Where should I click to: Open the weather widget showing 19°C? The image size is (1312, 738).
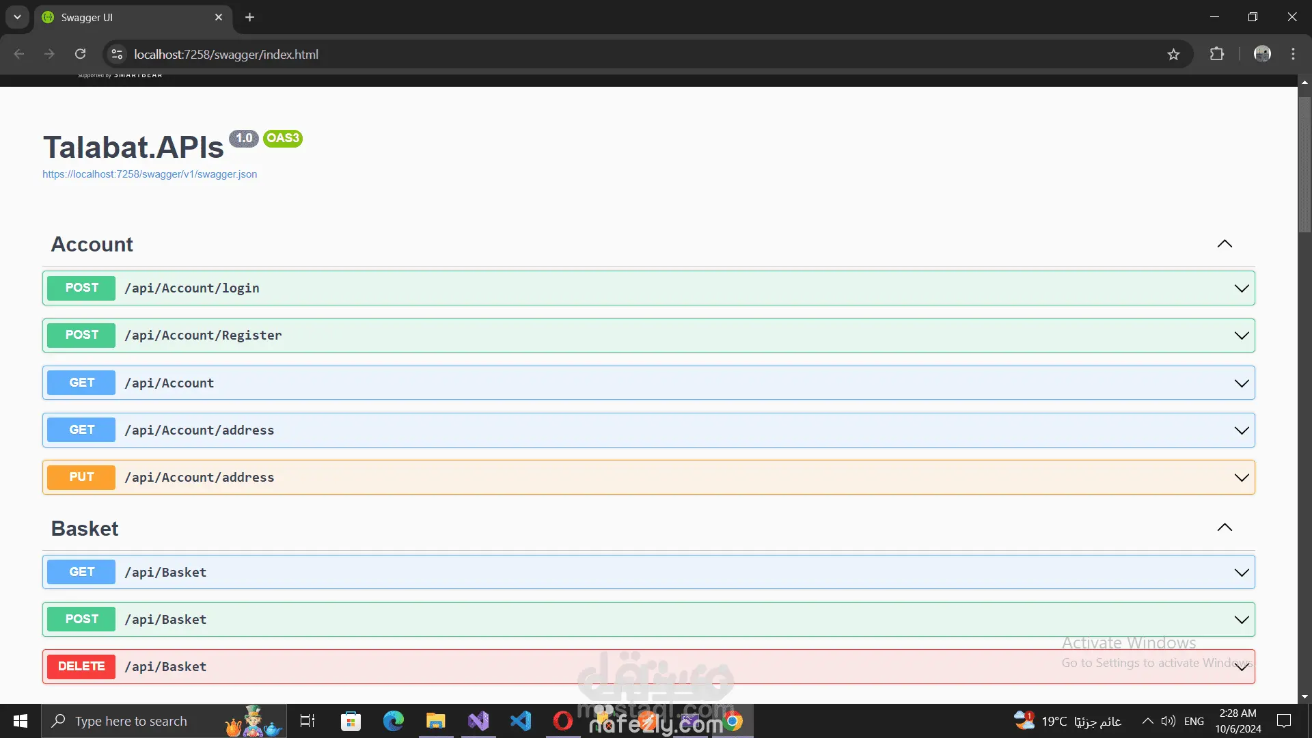pyautogui.click(x=1067, y=721)
